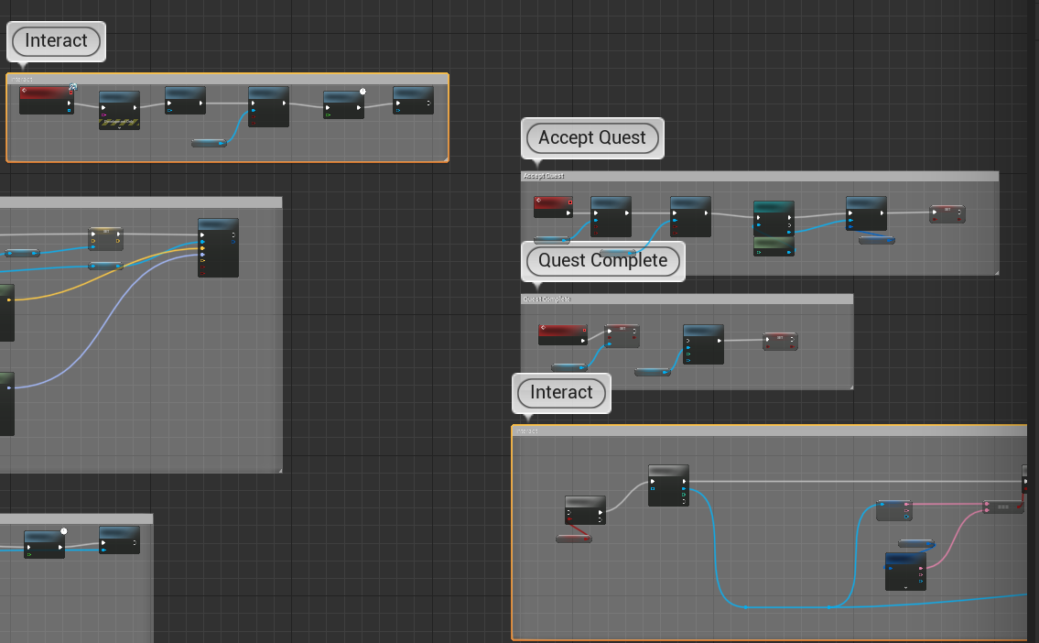This screenshot has height=643, width=1039.
Task: Select the final SET node in Quest Complete chain
Action: click(780, 342)
